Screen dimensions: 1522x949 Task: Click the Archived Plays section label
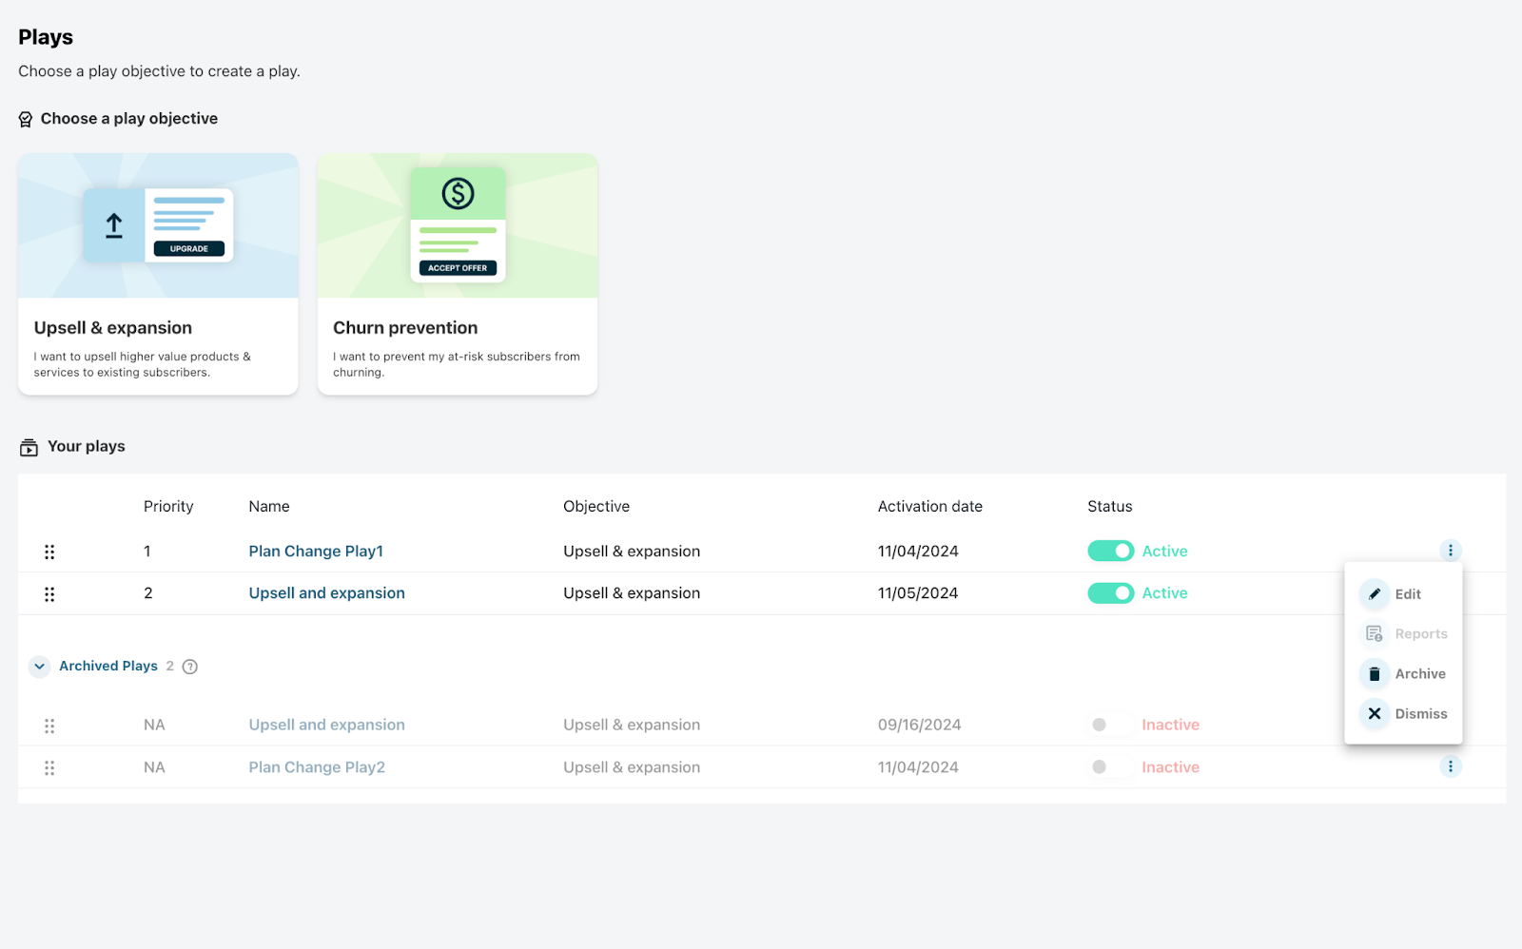pos(108,667)
